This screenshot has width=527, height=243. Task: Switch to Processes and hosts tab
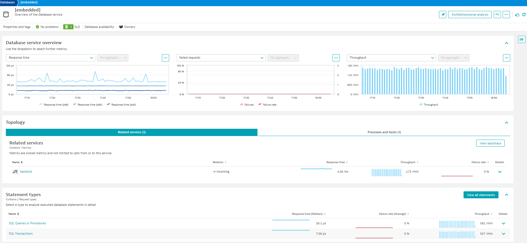[384, 132]
